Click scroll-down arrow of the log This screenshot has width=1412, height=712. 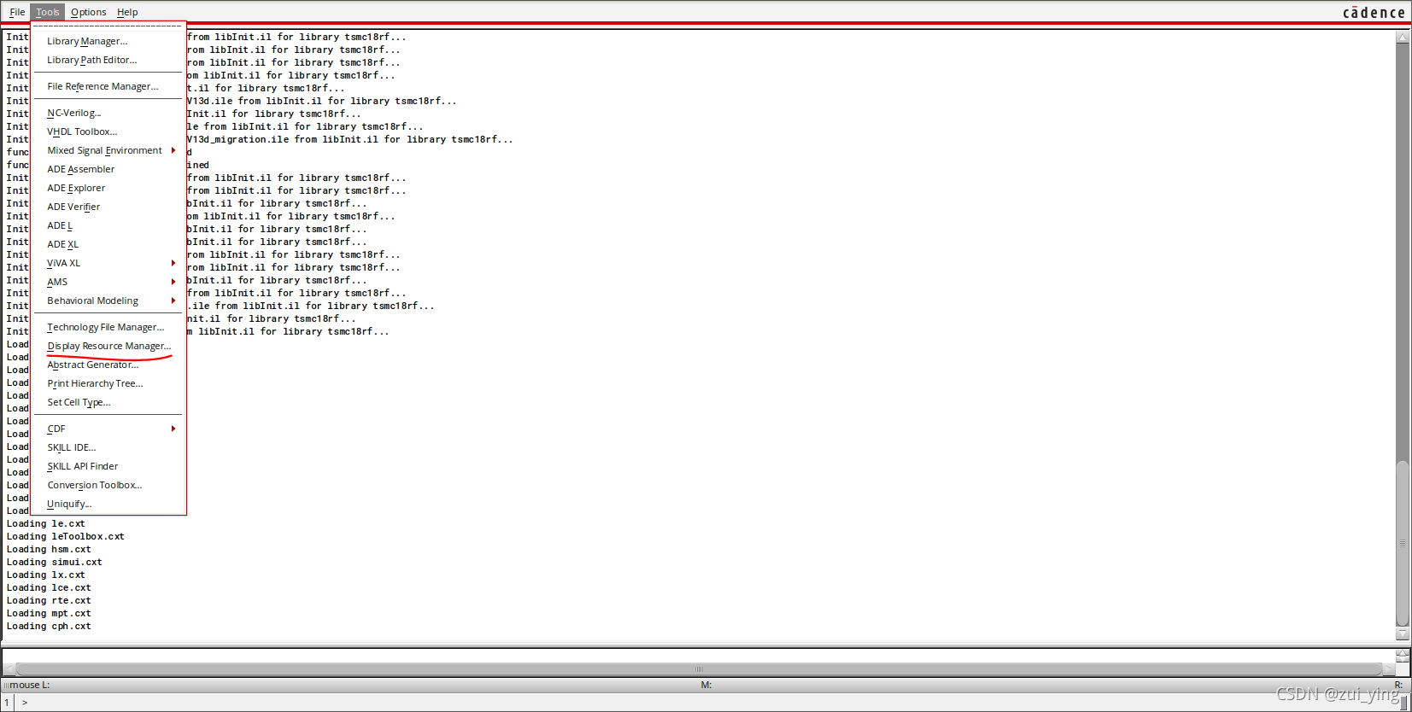pyautogui.click(x=1402, y=633)
